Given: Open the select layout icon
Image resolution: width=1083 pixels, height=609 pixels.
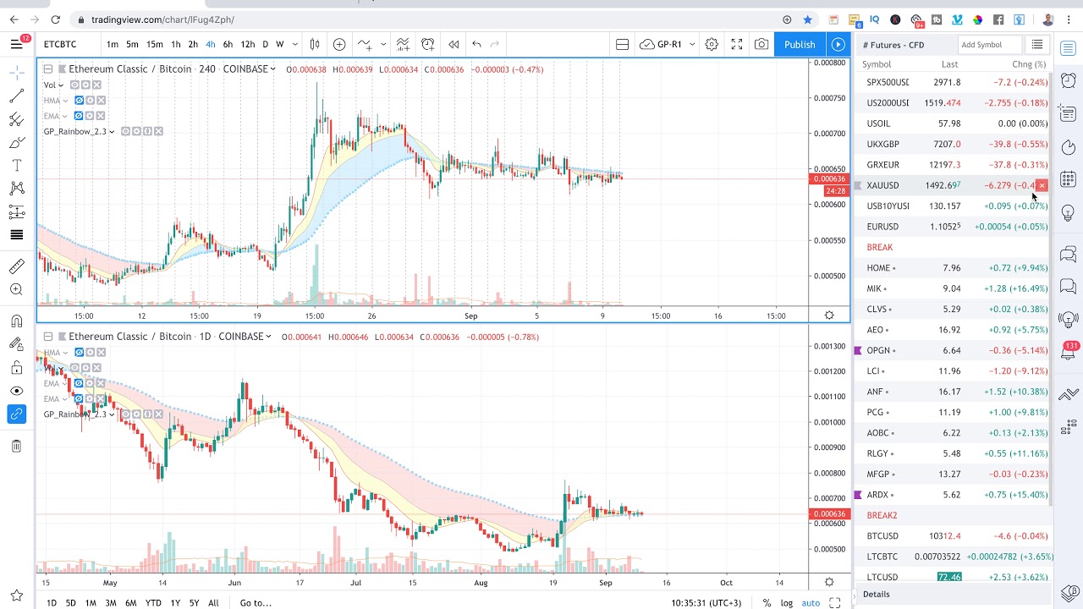Looking at the screenshot, I should (x=622, y=44).
